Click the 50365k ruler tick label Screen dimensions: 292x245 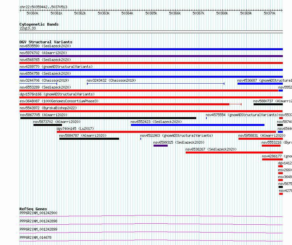point(151,13)
